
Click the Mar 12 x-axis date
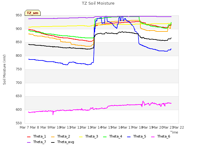[76, 127]
